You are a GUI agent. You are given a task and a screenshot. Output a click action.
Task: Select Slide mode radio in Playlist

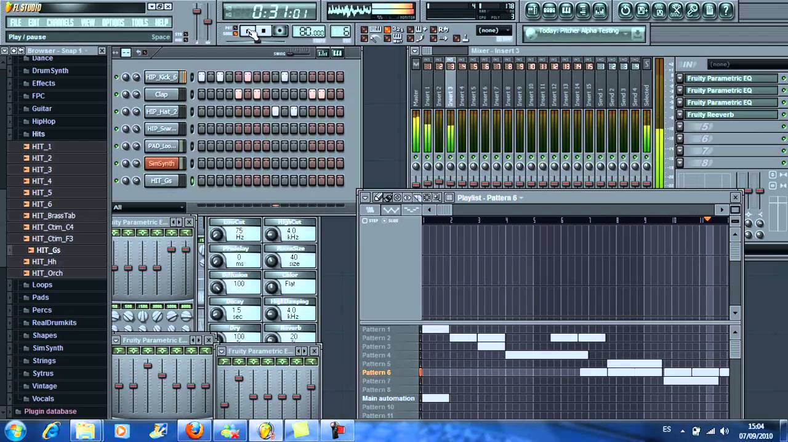[x=385, y=220]
